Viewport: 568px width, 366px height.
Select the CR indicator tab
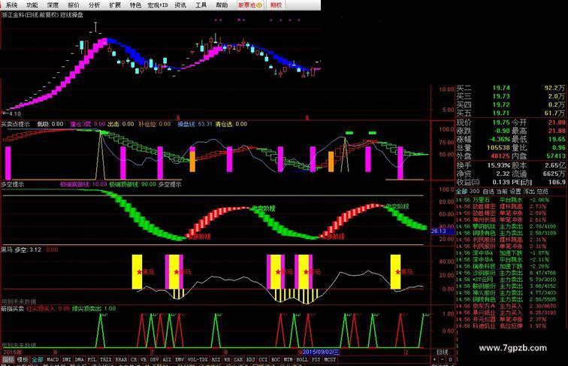[x=134, y=360]
